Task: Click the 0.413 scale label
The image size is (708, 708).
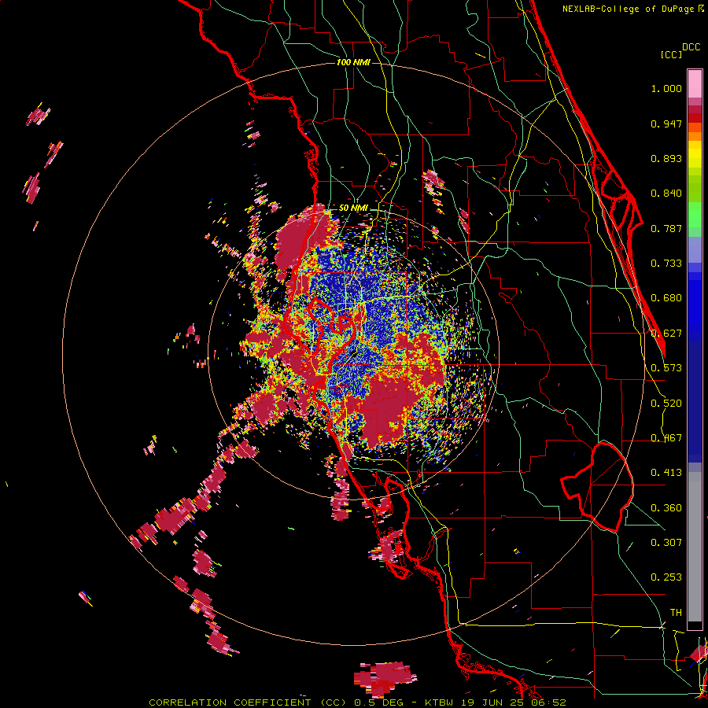Action: coord(666,473)
